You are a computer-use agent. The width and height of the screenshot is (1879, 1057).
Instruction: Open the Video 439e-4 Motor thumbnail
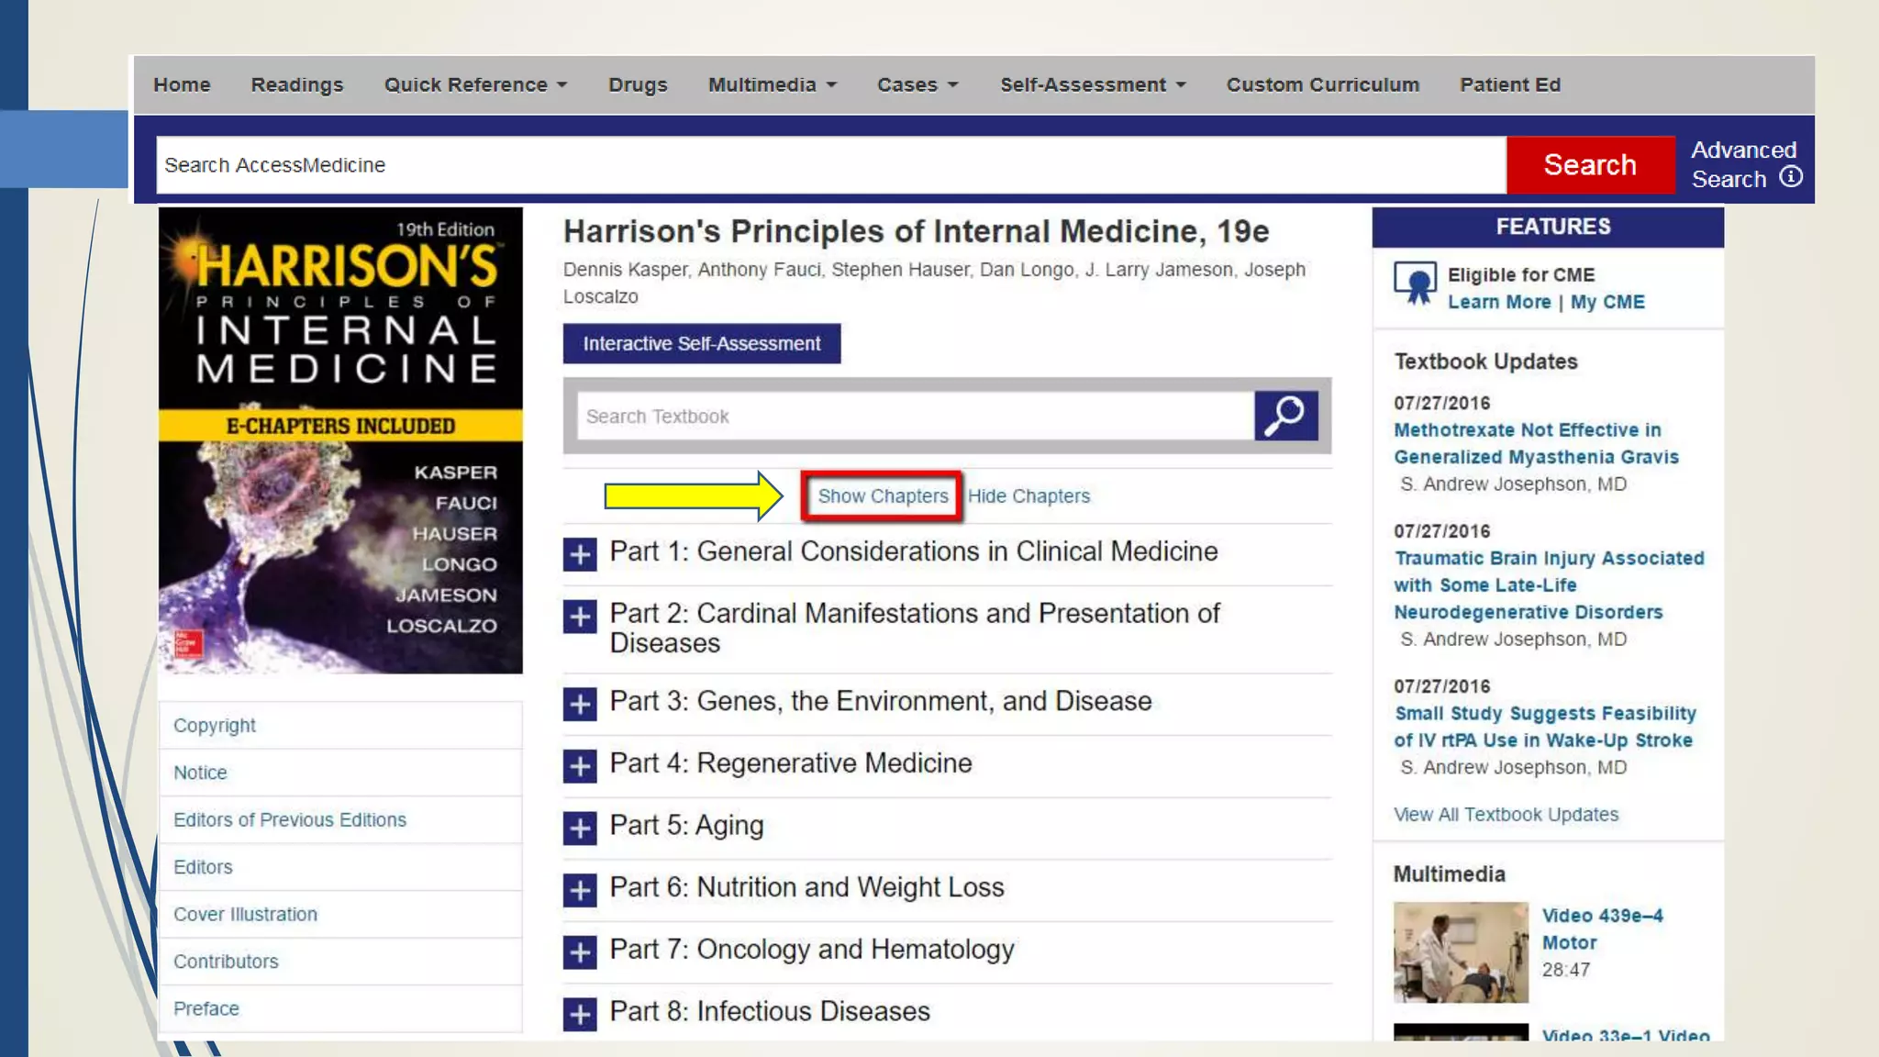(1461, 951)
